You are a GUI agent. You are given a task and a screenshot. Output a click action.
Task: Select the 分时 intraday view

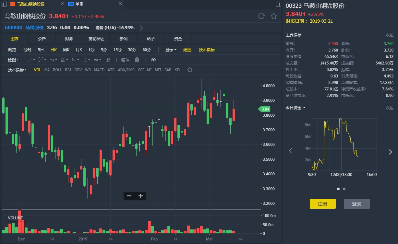point(28,50)
